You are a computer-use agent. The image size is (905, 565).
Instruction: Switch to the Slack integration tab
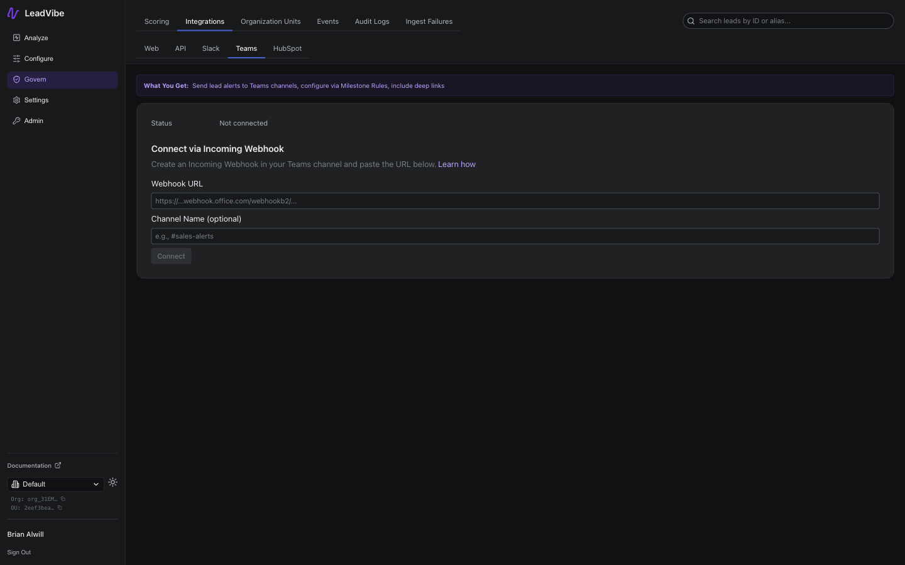211,48
